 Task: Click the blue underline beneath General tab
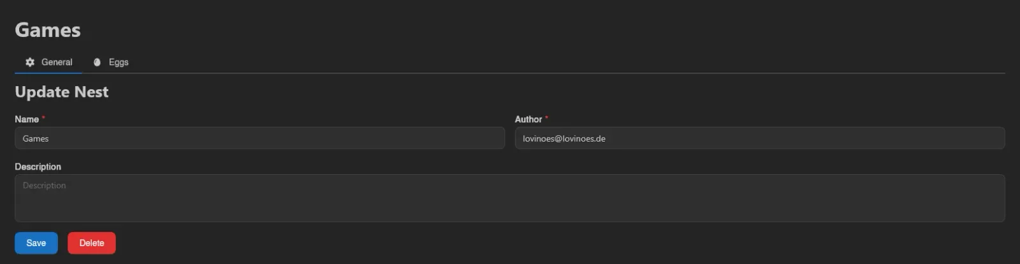48,73
